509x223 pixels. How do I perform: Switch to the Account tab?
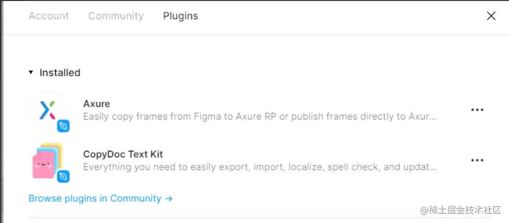(49, 16)
